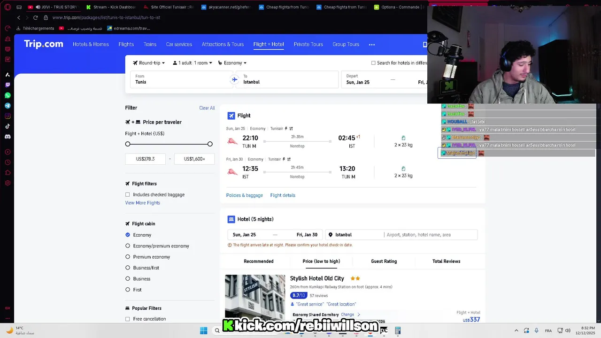Open browser history clock icon in sidebar
This screenshot has width=601, height=338.
point(8,162)
